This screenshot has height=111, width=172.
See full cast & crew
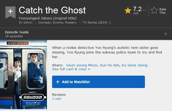(x=69, y=69)
